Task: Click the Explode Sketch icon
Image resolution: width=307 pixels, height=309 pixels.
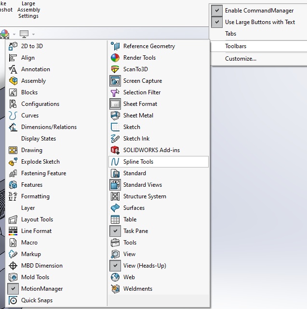Action: click(x=13, y=162)
